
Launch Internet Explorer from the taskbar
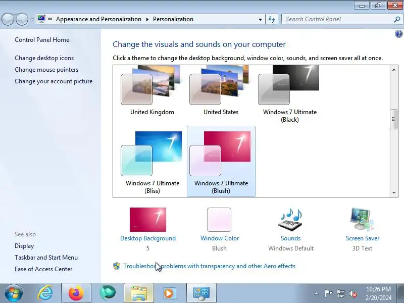point(45,293)
